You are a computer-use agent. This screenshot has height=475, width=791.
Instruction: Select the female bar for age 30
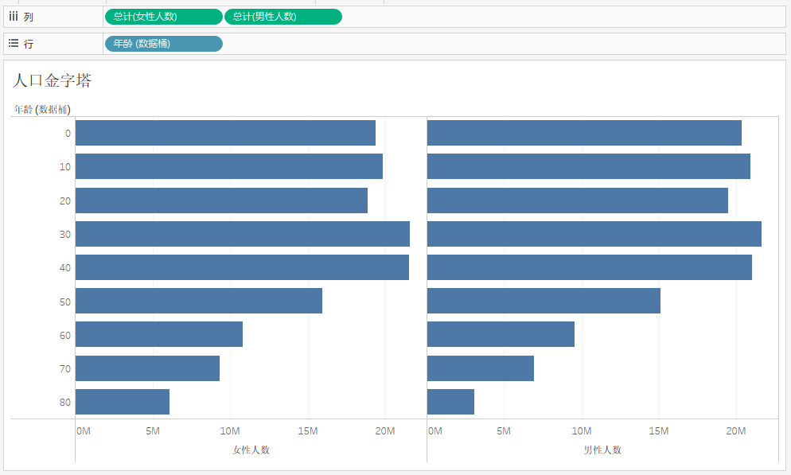pos(243,234)
